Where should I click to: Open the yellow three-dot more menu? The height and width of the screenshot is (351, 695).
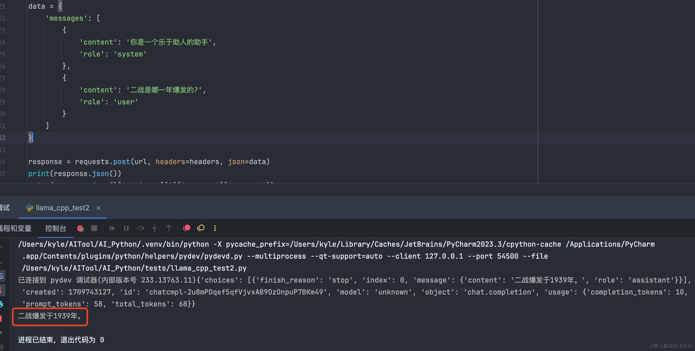pos(215,228)
